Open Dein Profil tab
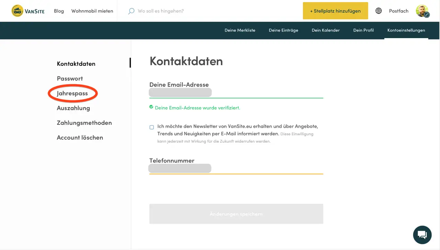The height and width of the screenshot is (250, 440). [363, 30]
